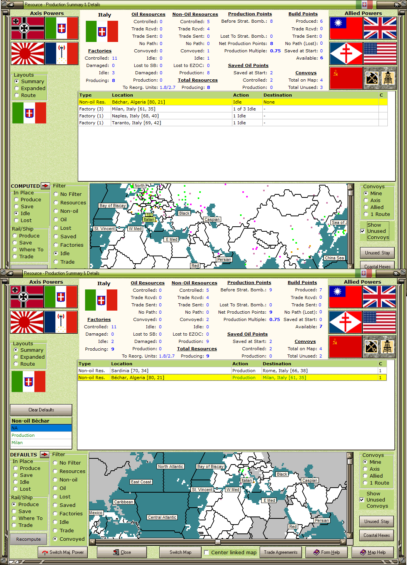Click the Clear Defaults button

(x=41, y=410)
